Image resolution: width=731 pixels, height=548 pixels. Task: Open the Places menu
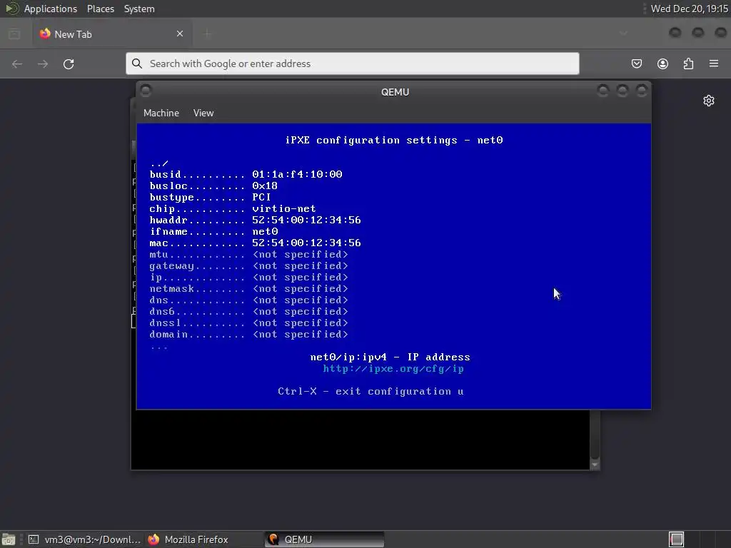[x=101, y=9]
